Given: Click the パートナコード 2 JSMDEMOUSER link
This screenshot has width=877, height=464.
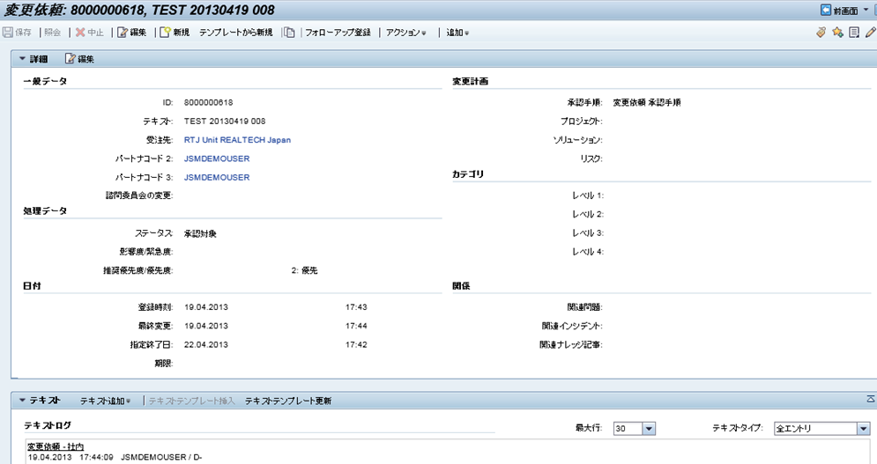Looking at the screenshot, I should 217,158.
